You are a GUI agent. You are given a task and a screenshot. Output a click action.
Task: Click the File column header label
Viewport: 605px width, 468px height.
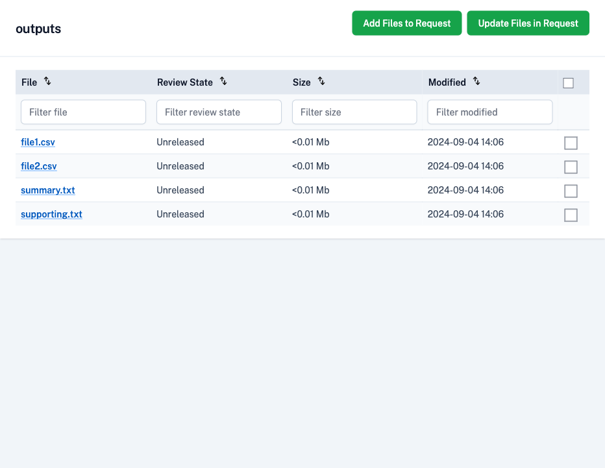29,82
